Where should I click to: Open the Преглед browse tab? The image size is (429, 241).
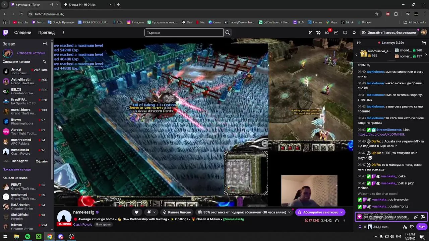pyautogui.click(x=47, y=32)
